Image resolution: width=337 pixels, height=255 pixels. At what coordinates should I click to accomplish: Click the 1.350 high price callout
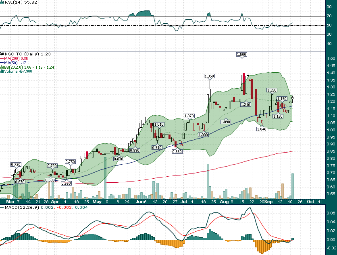pos(209,76)
